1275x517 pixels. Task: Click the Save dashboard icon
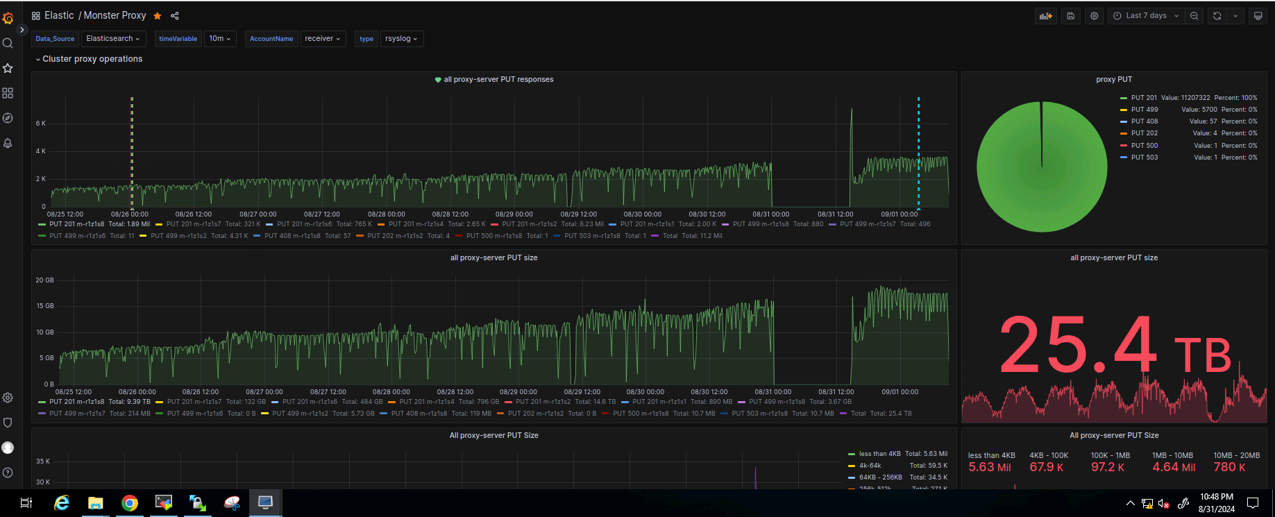click(1071, 16)
